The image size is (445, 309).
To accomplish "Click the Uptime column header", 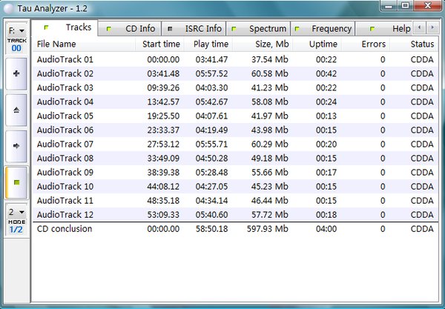I will (317, 44).
